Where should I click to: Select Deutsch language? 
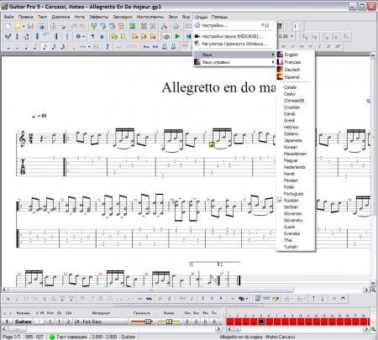tap(296, 70)
